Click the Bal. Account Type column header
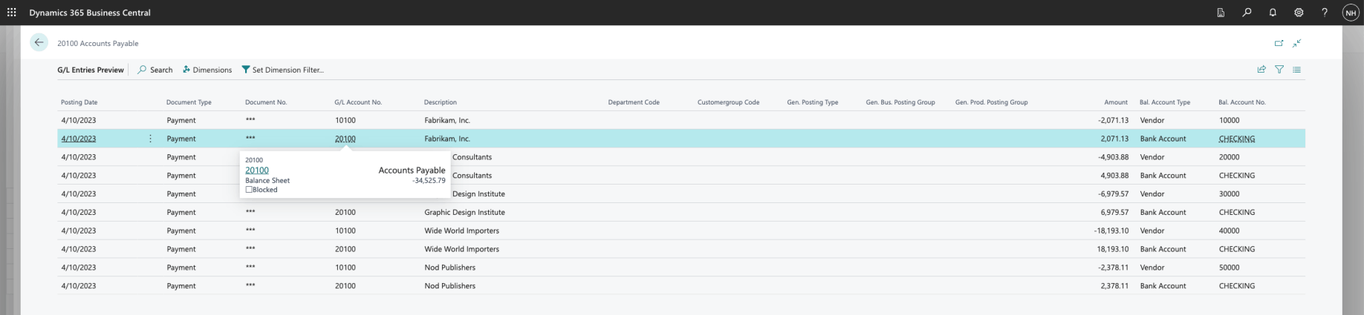Image resolution: width=1364 pixels, height=315 pixels. click(1165, 102)
